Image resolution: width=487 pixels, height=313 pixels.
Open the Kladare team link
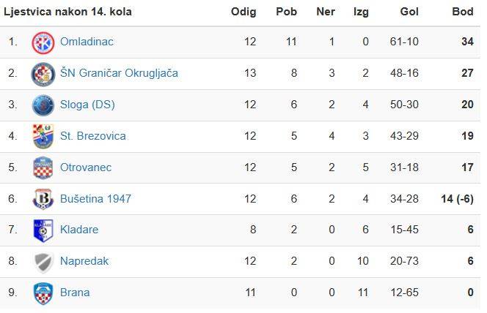pyautogui.click(x=79, y=230)
